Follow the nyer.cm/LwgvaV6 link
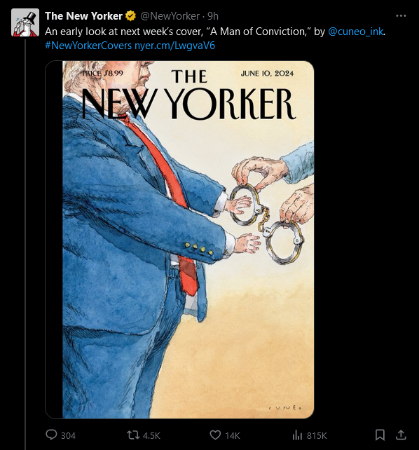The image size is (419, 450). click(x=174, y=46)
